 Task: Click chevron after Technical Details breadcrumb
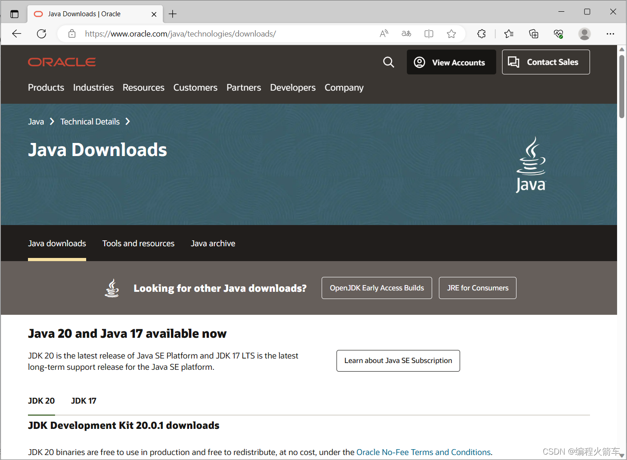pos(128,122)
